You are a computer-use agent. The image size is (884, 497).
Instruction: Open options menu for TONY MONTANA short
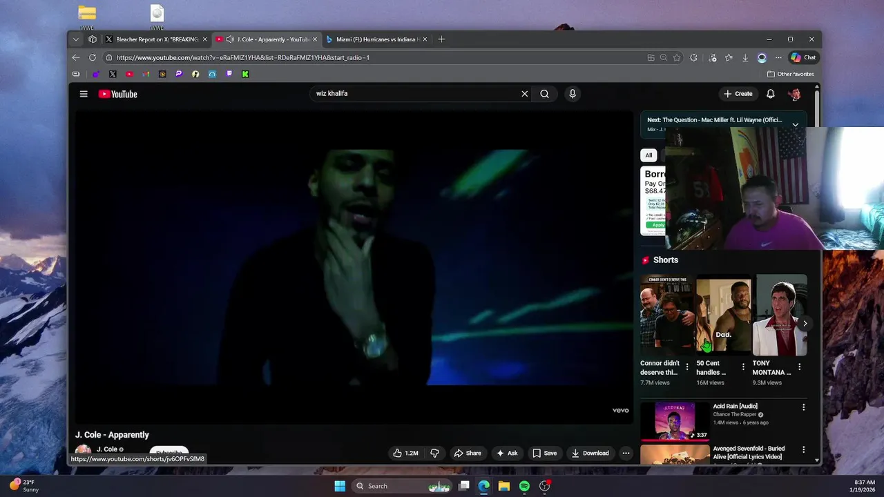point(799,367)
